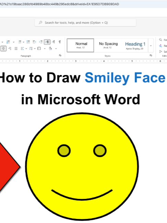This screenshot has height=223, width=167.
Task: Click the Shading paint bucket icon
Action: 50,49
